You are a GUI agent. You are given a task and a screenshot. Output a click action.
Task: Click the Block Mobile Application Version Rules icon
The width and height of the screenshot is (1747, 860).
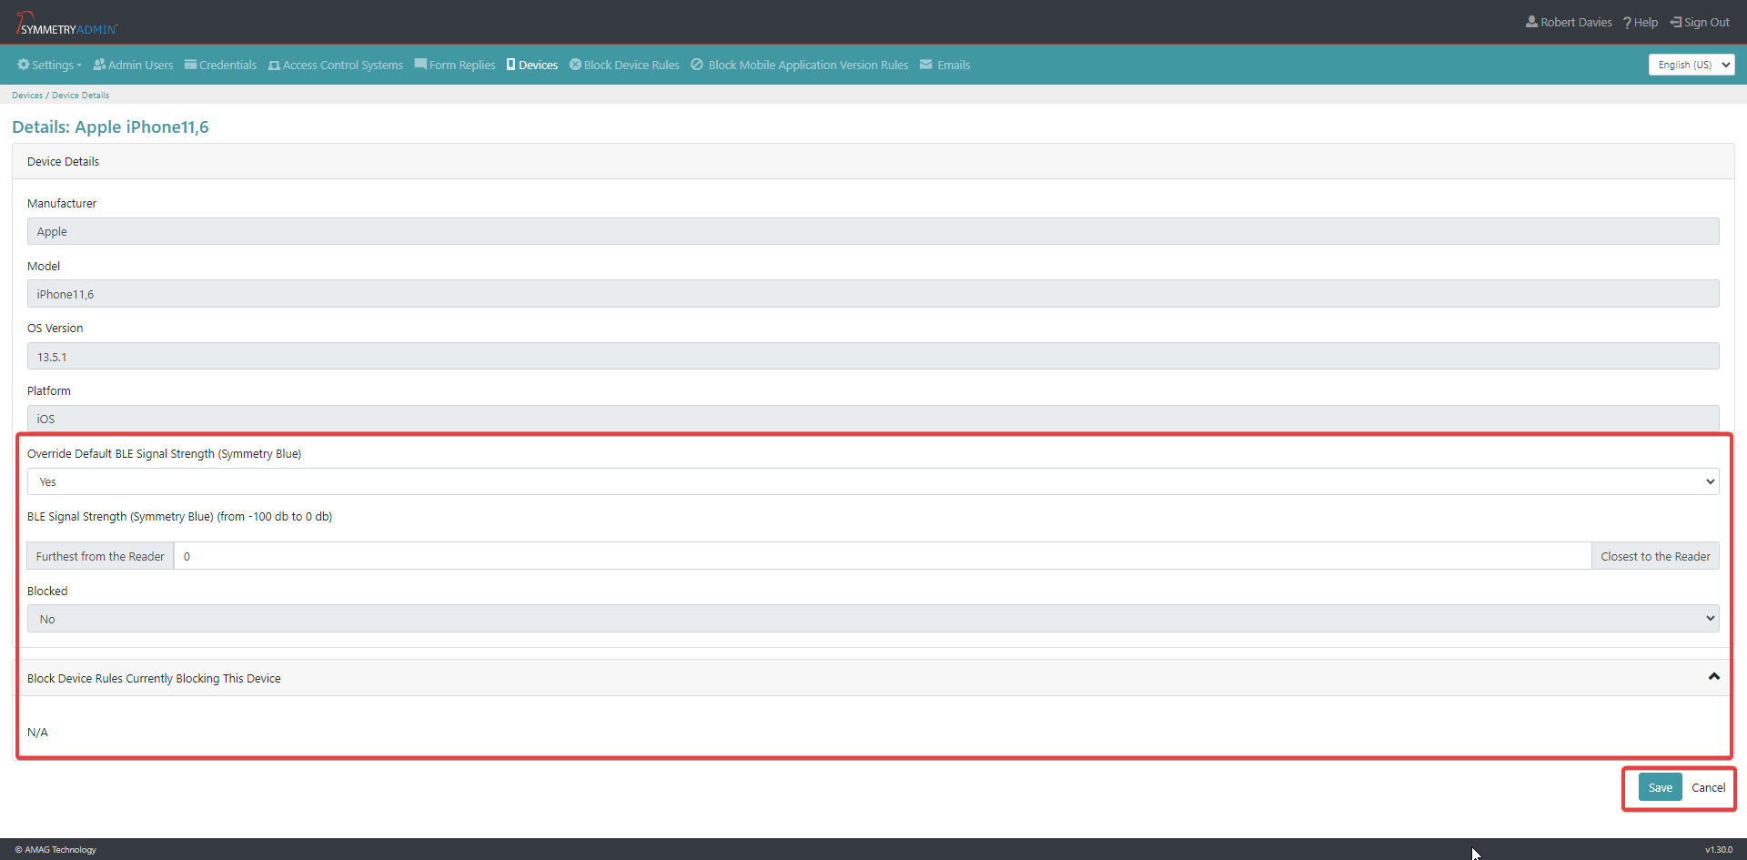coord(697,65)
